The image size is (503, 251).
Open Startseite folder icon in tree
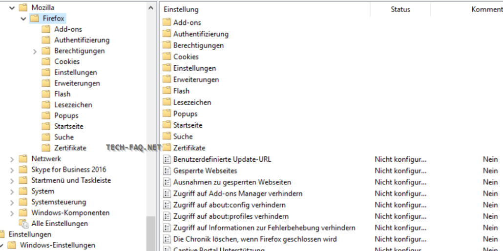tap(46, 126)
